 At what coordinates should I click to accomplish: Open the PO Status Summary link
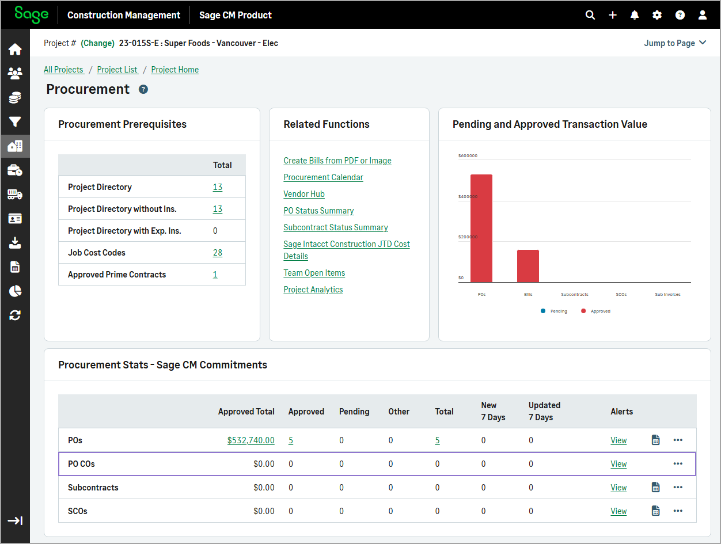click(318, 211)
